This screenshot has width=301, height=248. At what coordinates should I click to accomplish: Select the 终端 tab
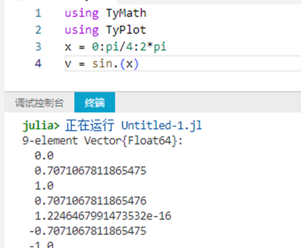pyautogui.click(x=95, y=102)
